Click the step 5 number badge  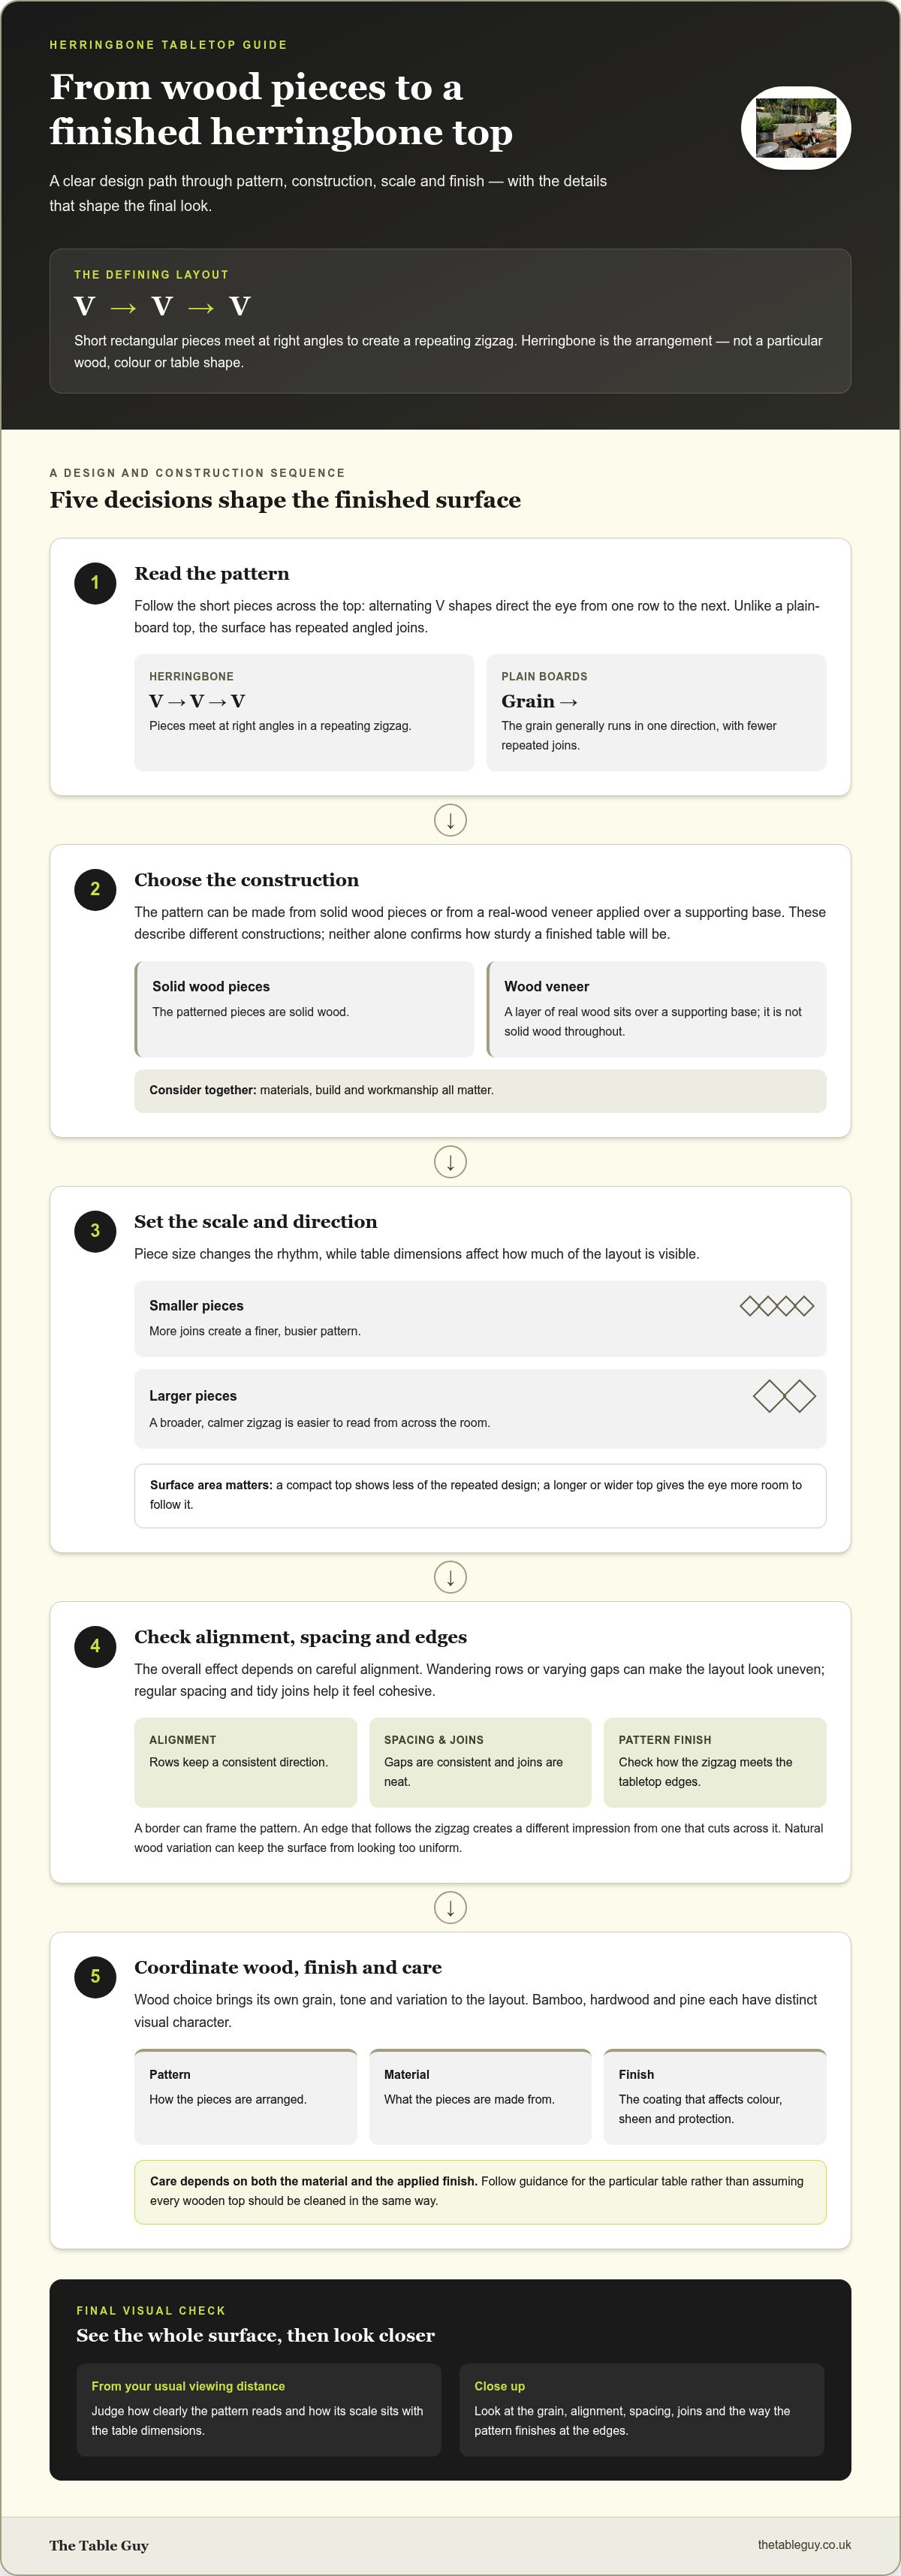pyautogui.click(x=95, y=1976)
